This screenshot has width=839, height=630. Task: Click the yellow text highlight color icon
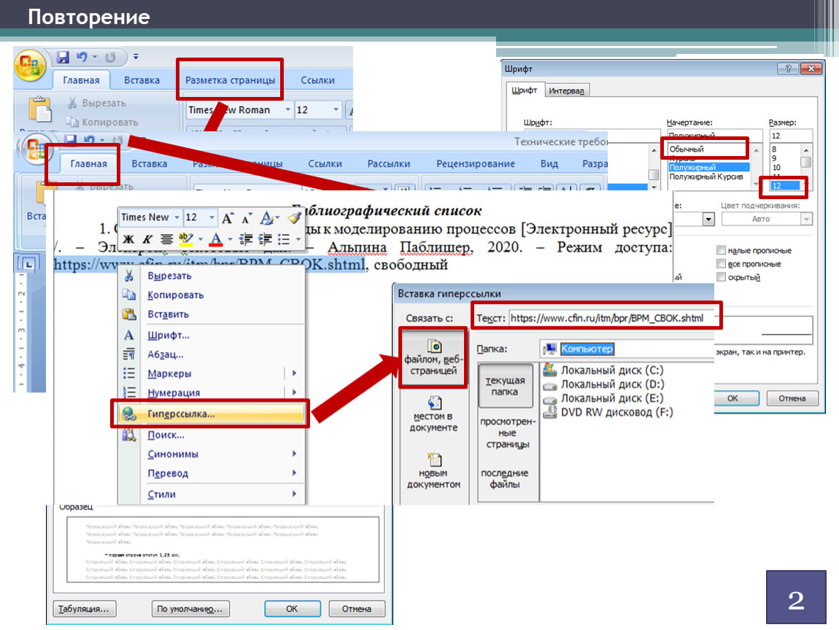[x=186, y=239]
